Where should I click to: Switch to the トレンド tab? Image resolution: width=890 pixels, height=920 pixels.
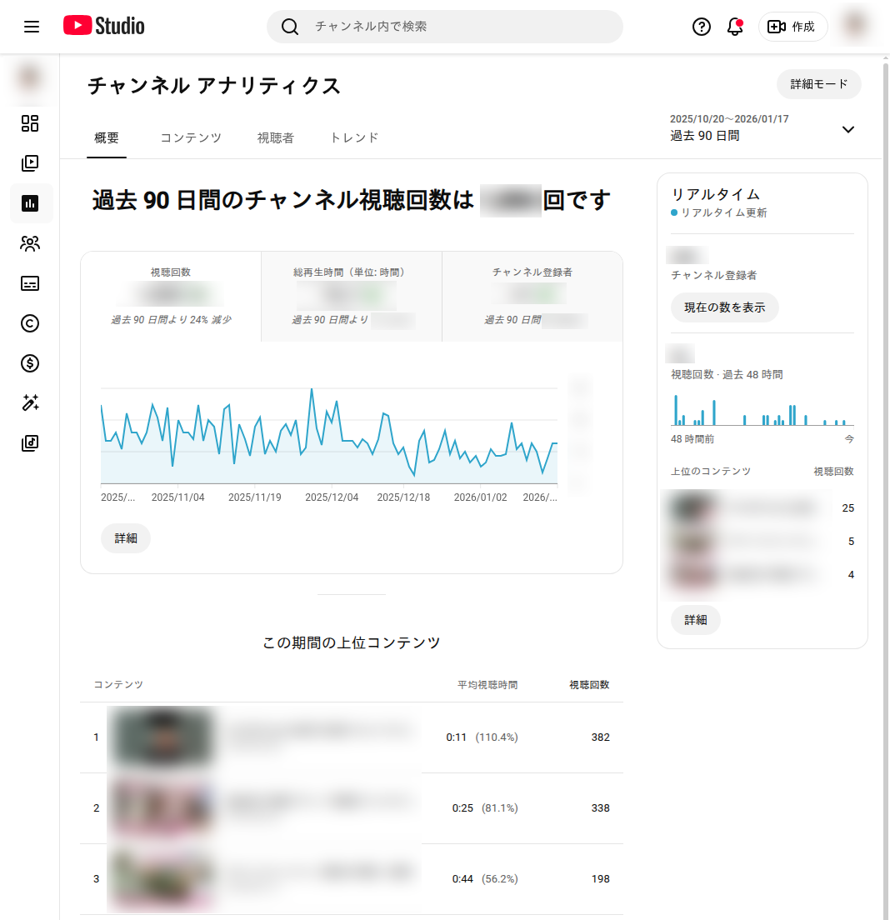[x=353, y=137]
